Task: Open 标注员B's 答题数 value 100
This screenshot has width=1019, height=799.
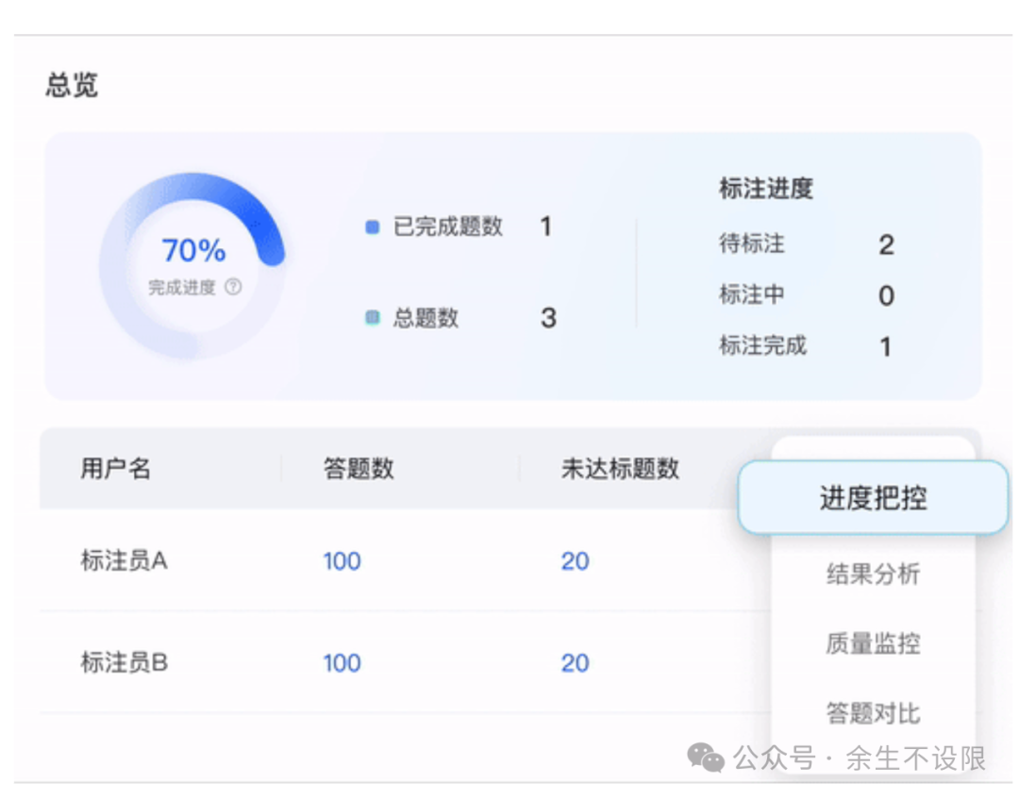Action: click(x=342, y=663)
